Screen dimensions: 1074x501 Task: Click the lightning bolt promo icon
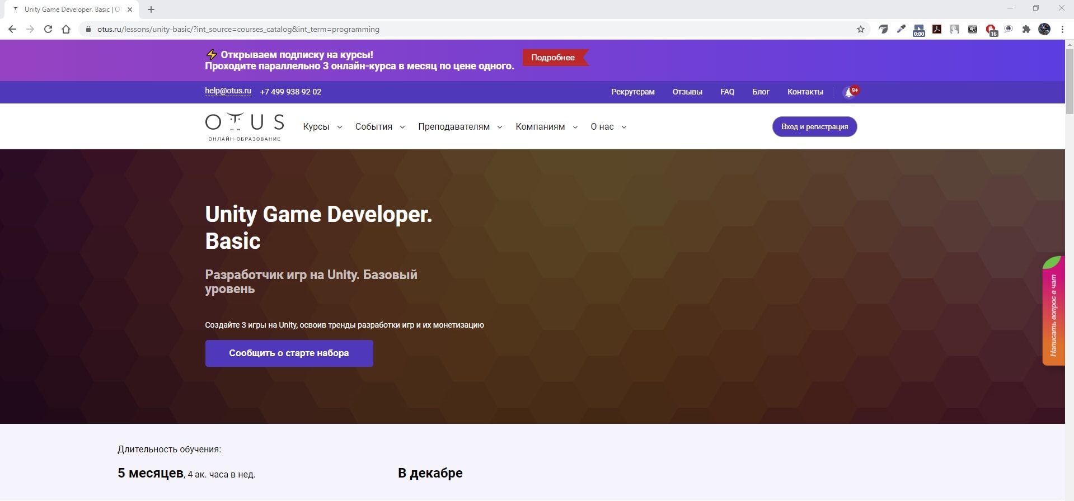click(212, 55)
